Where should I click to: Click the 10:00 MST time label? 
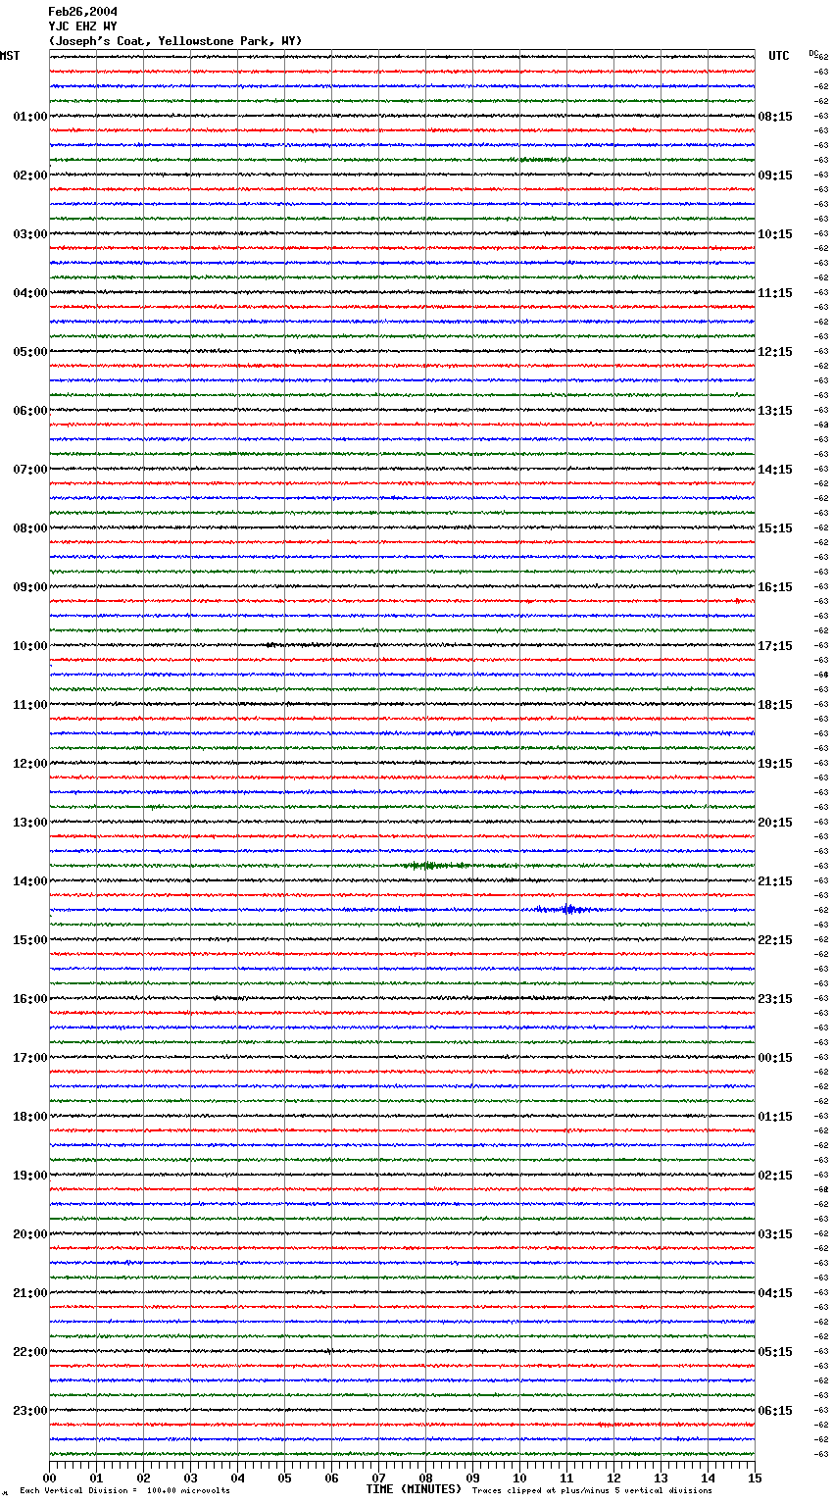point(30,646)
